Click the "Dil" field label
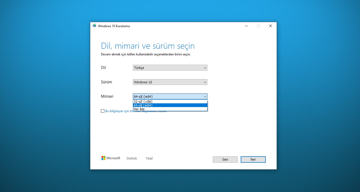This screenshot has height=192, width=360. (104, 68)
